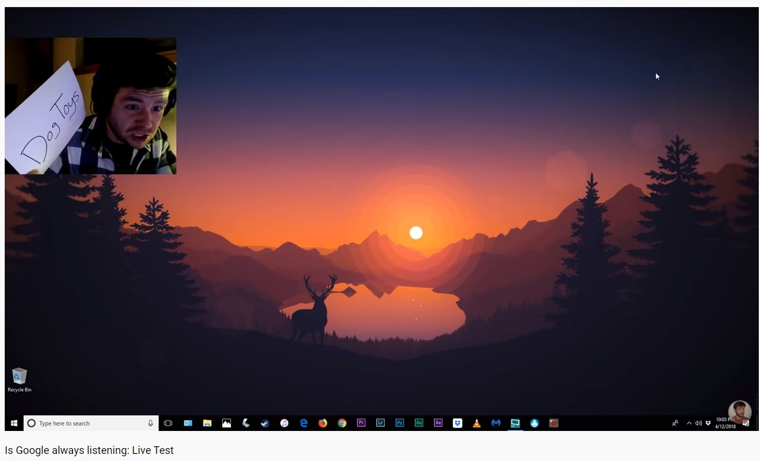Viewport: 760px width, 461px height.
Task: Switch to the active screen recorder app
Action: pyautogui.click(x=515, y=423)
